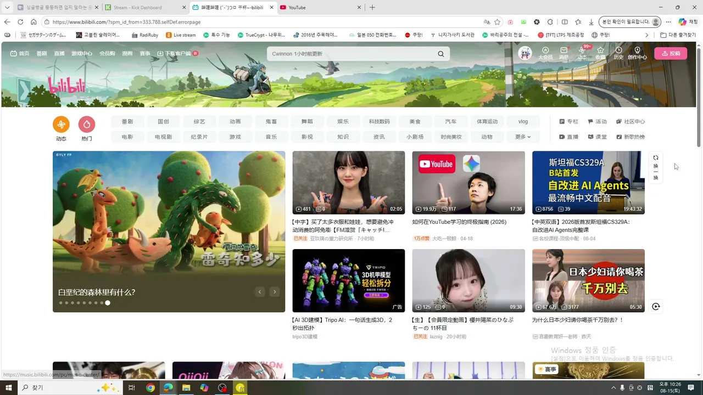This screenshot has height=395, width=703.
Task: Open File Explorer from the taskbar
Action: click(186, 388)
